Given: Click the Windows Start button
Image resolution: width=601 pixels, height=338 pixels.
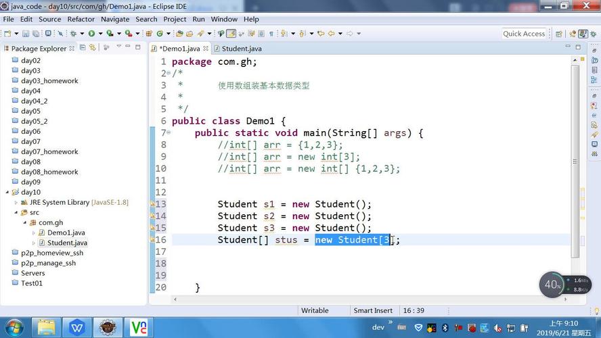Looking at the screenshot, I should coord(14,328).
